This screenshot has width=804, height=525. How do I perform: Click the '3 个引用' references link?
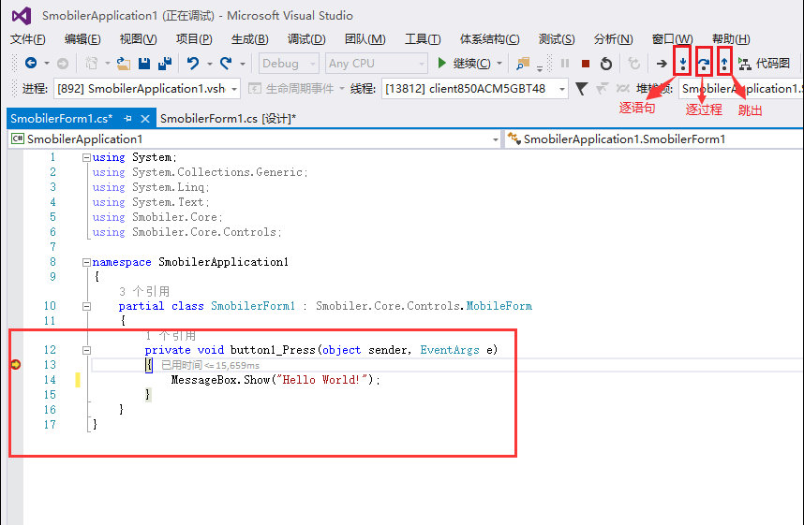pos(144,291)
